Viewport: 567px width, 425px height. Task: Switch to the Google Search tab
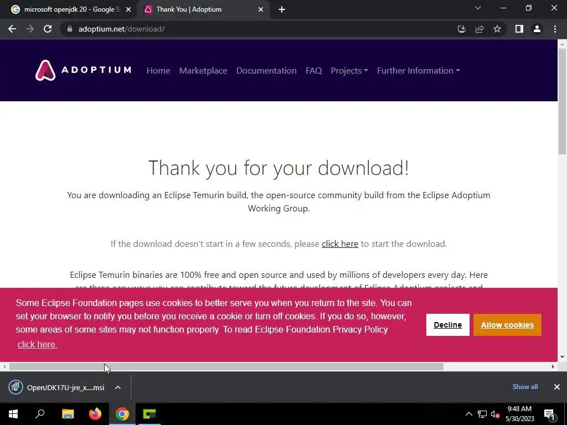click(69, 9)
